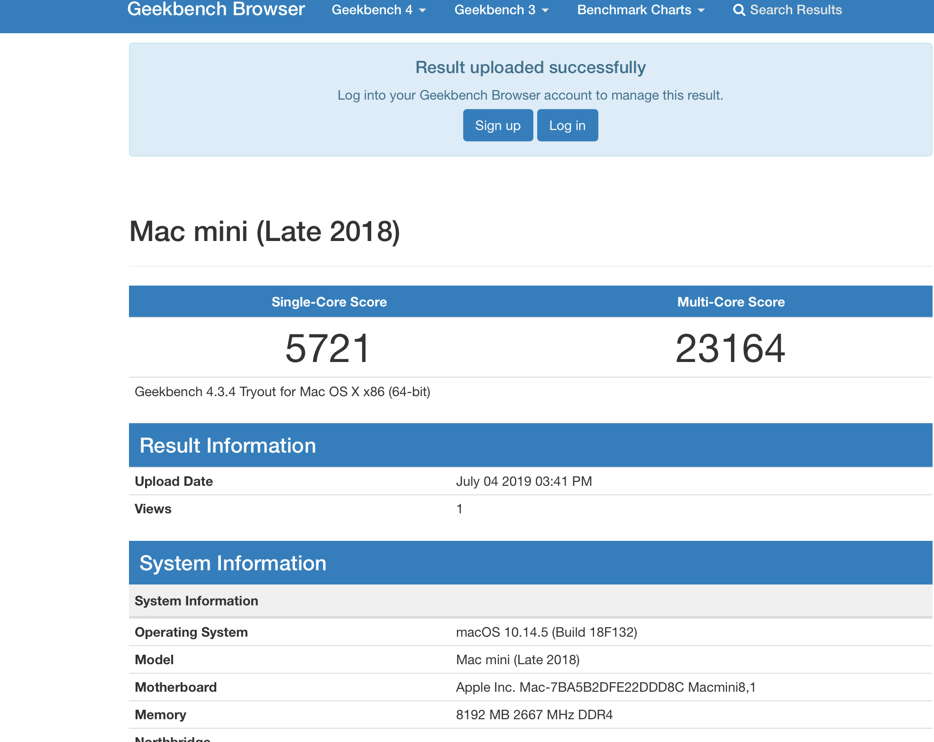Select the Upload Date label
This screenshot has width=934, height=742.
click(x=174, y=482)
